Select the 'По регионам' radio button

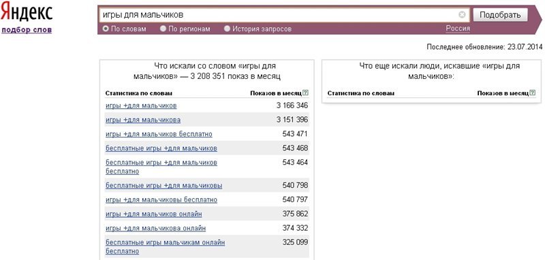[x=163, y=29]
